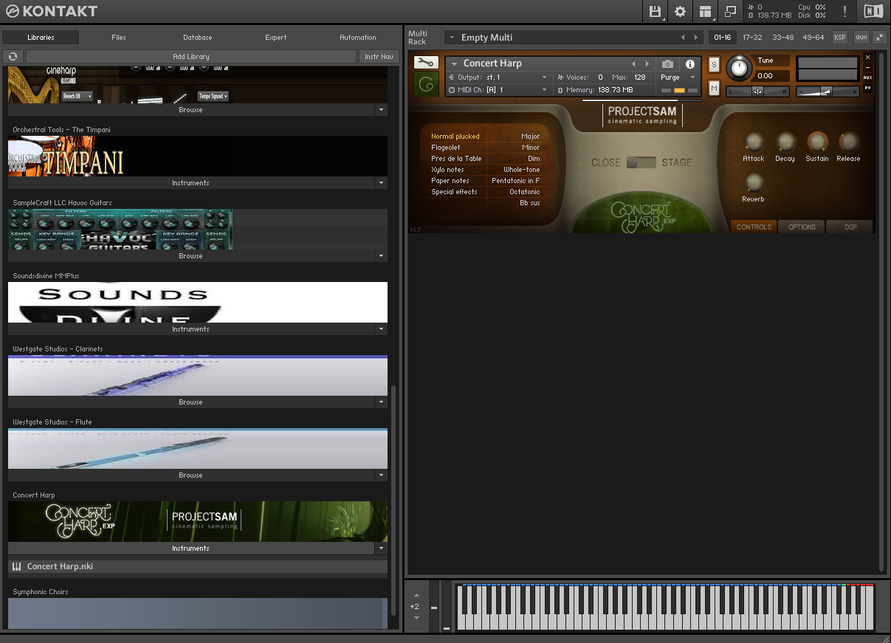The width and height of the screenshot is (891, 643).
Task: Expand the Concert Harp library options arrow
Action: (381, 549)
